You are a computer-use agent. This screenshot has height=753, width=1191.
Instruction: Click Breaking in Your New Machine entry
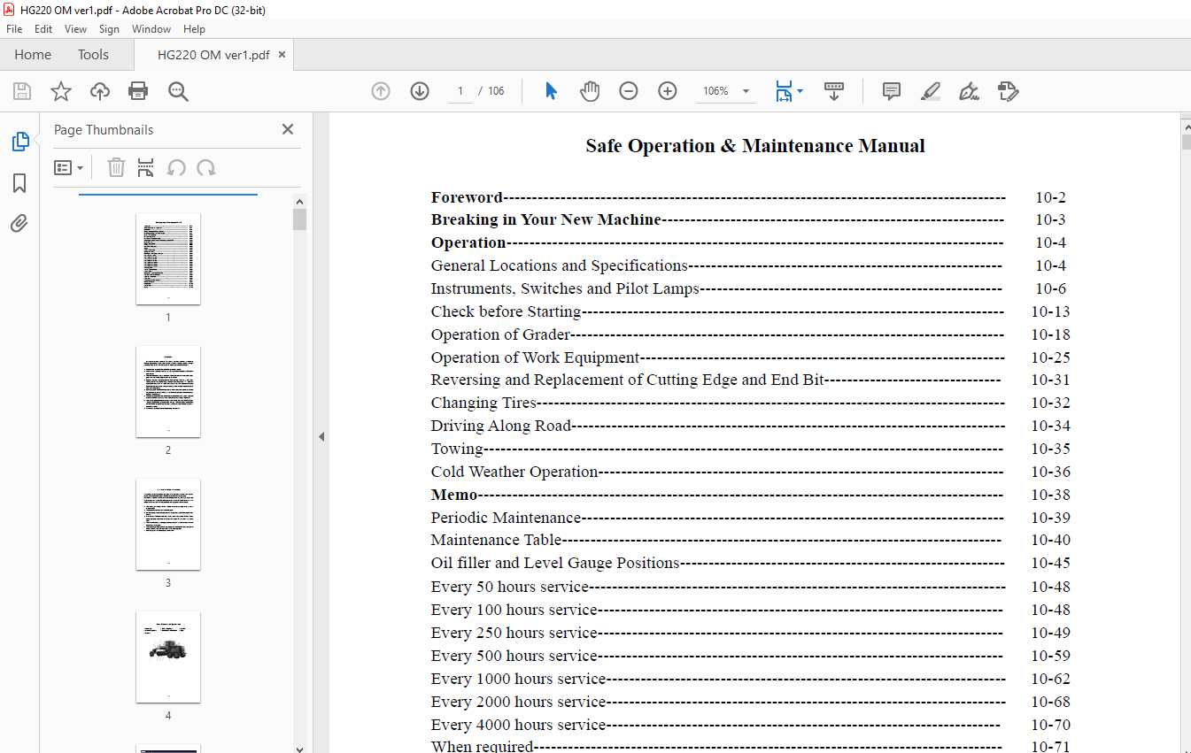(x=546, y=219)
